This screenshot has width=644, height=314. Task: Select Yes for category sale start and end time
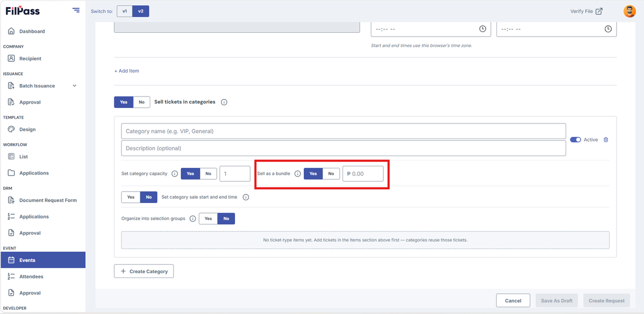pyautogui.click(x=131, y=198)
